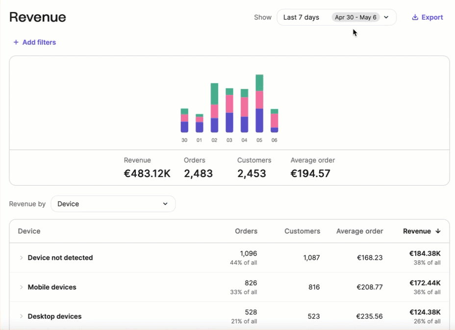Click the expand arrow before Desktop devices
This screenshot has width=455, height=330.
(21, 316)
